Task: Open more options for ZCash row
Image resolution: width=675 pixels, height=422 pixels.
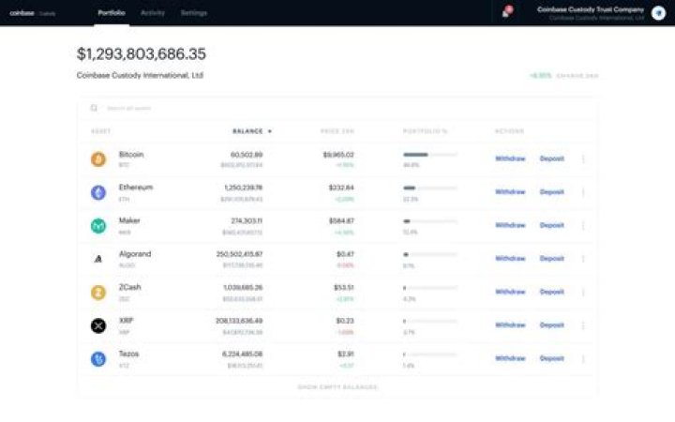Action: tap(583, 292)
